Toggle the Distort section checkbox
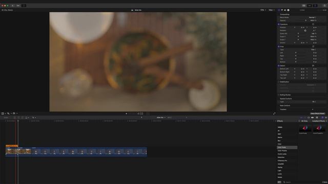The width and height of the screenshot is (328, 184). (279, 66)
